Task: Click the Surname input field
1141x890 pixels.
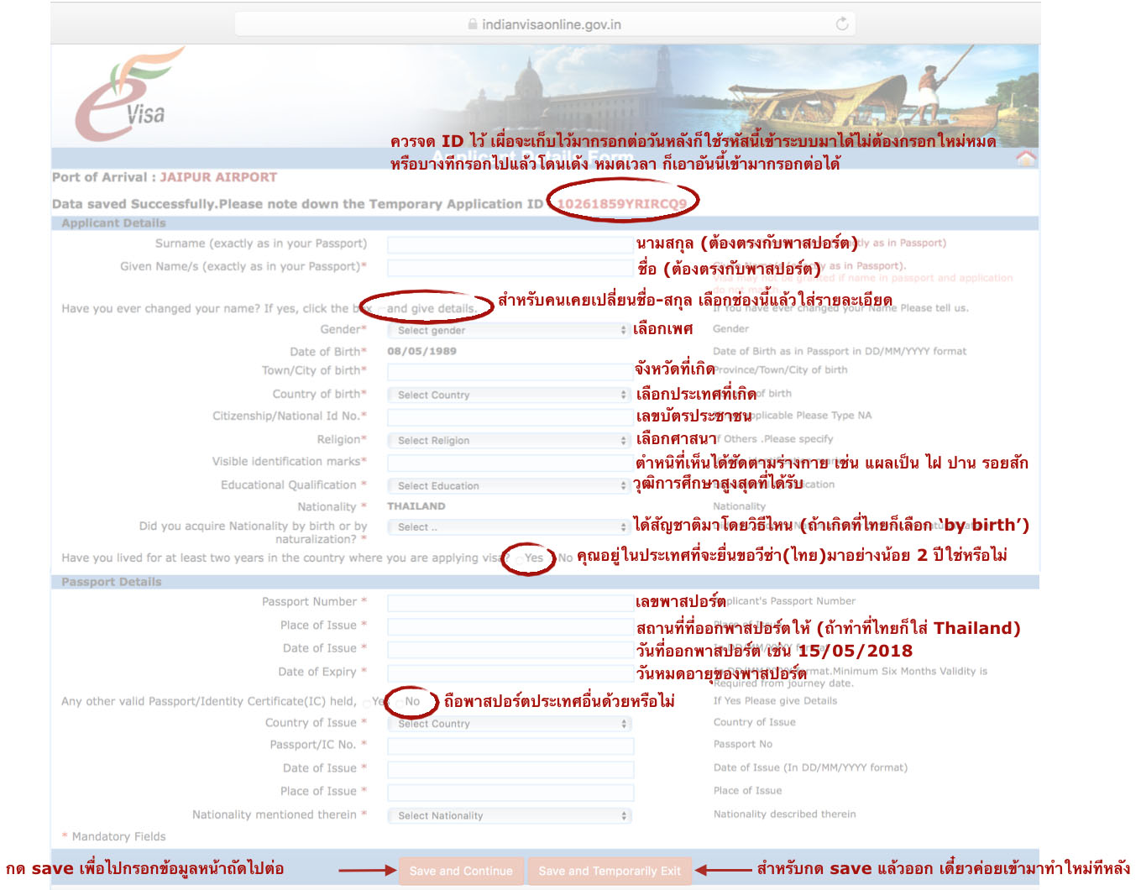Action: (508, 243)
